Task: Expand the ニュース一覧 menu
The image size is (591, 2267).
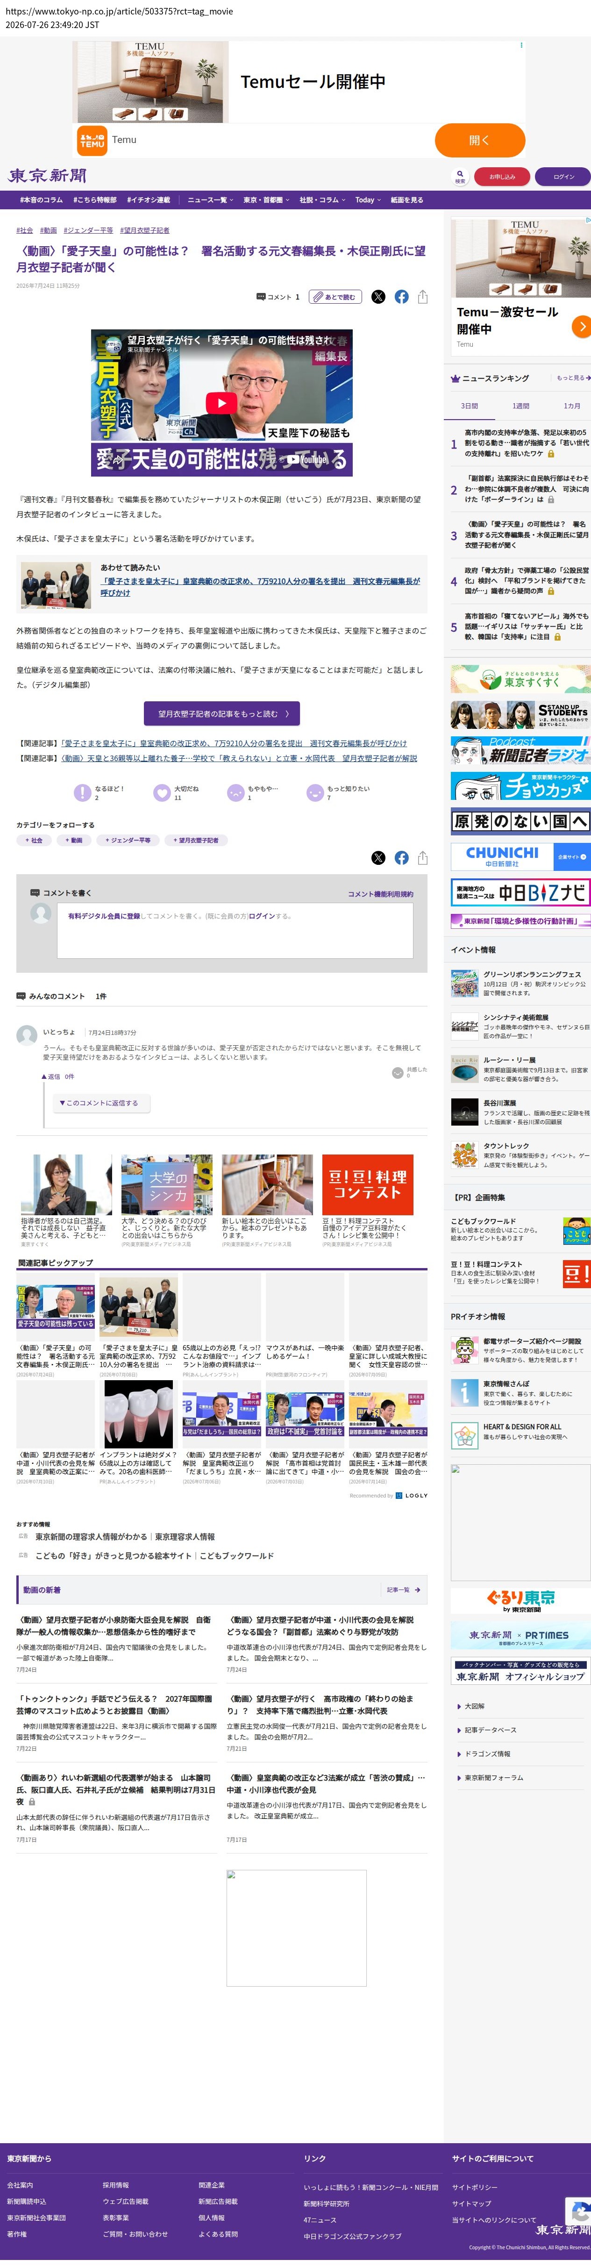Action: tap(210, 200)
